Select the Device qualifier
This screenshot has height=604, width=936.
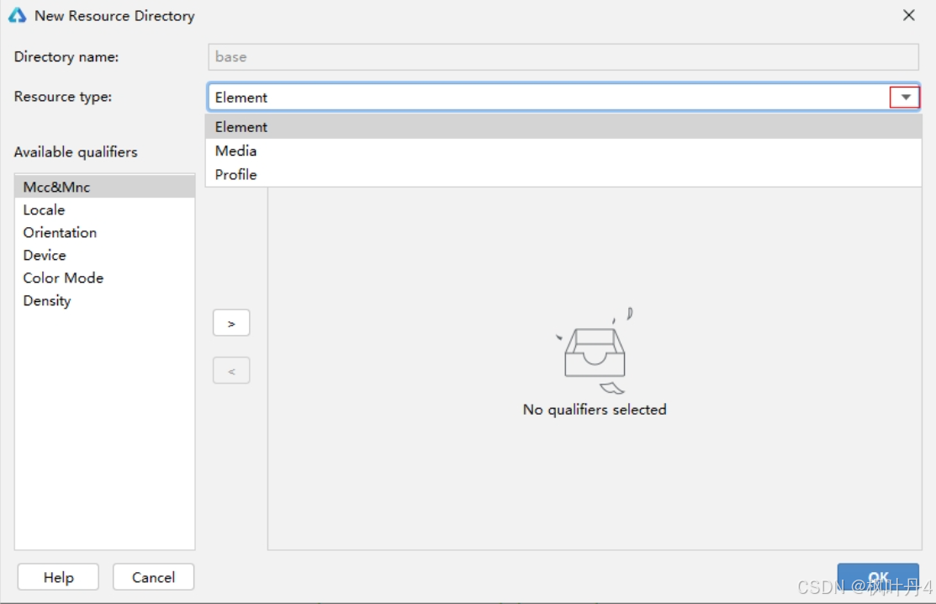104,255
